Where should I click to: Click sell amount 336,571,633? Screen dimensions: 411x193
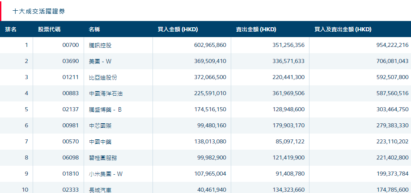pos(288,61)
